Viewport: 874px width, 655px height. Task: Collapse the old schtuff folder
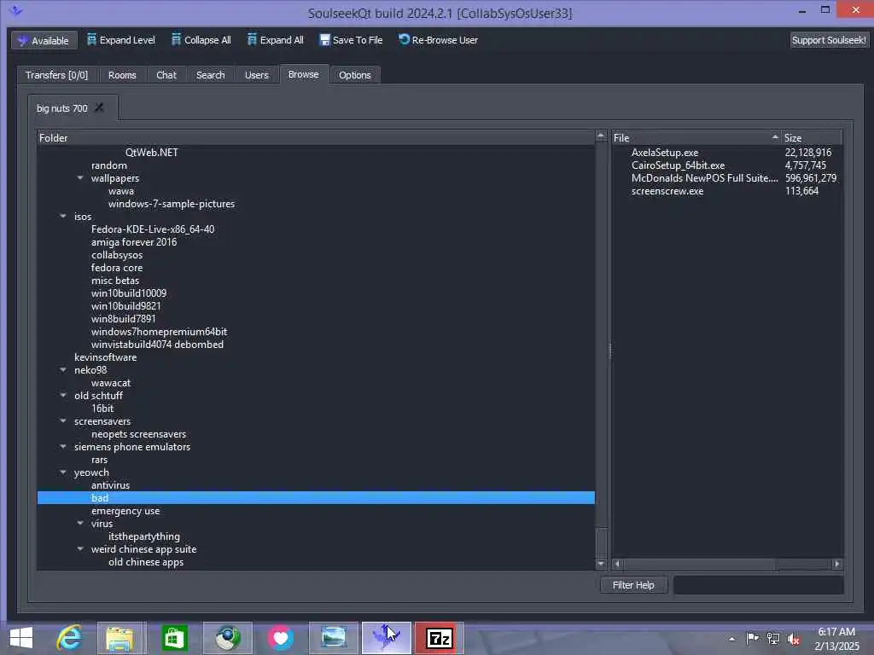63,396
